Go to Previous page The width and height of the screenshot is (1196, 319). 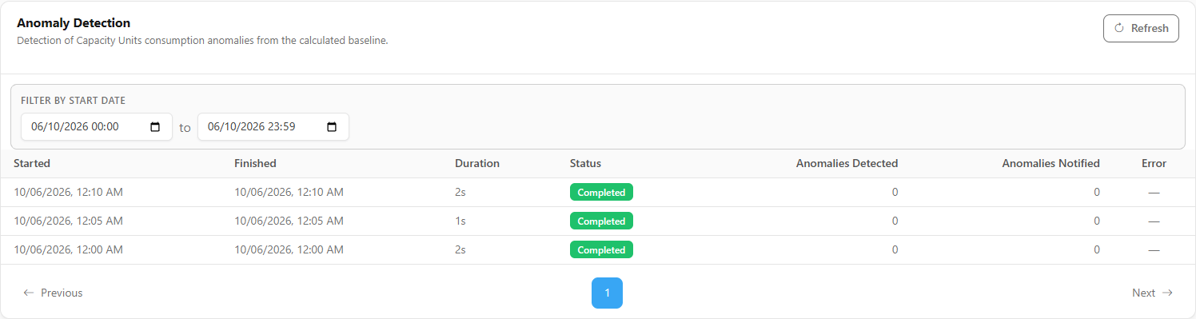pos(53,293)
